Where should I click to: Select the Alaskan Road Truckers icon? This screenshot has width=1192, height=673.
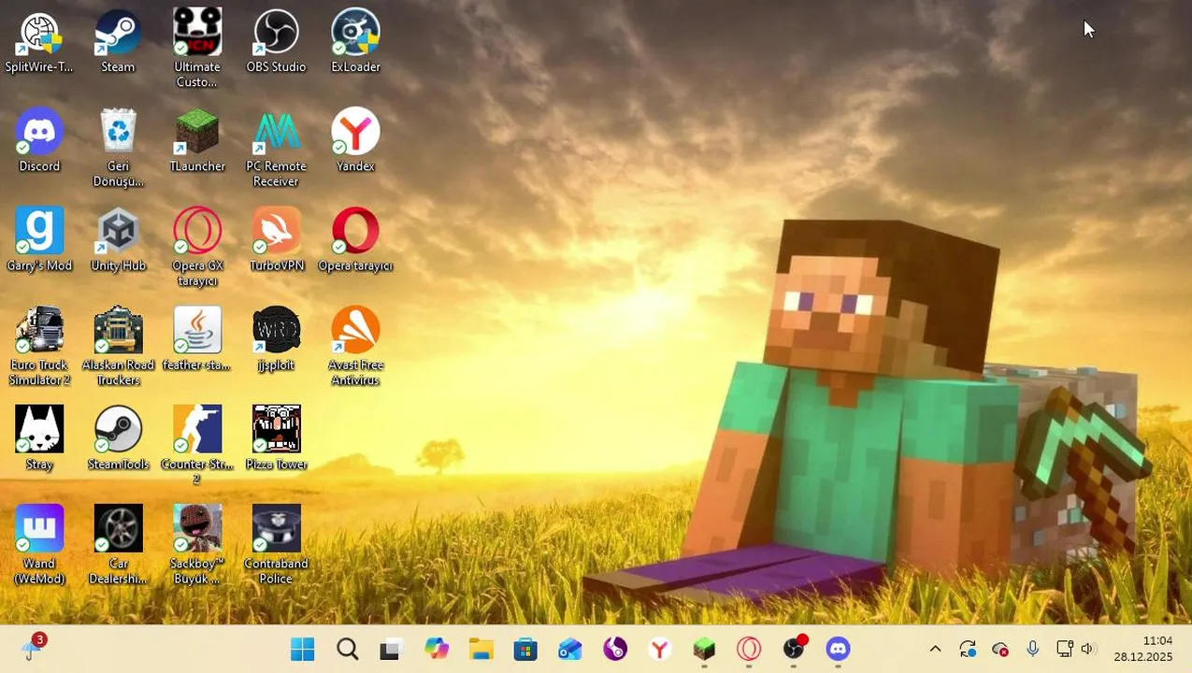[x=119, y=347]
